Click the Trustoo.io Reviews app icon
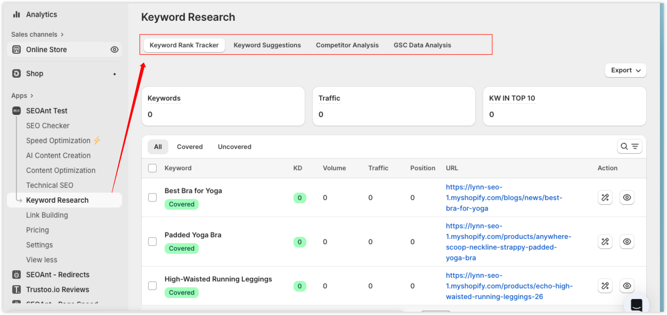This screenshot has width=667, height=315. pyautogui.click(x=17, y=289)
